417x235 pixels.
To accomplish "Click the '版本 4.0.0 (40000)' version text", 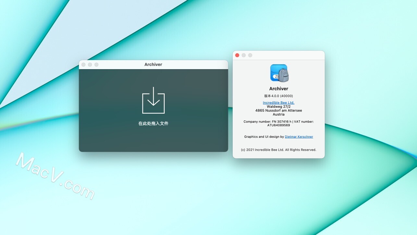I will (278, 96).
